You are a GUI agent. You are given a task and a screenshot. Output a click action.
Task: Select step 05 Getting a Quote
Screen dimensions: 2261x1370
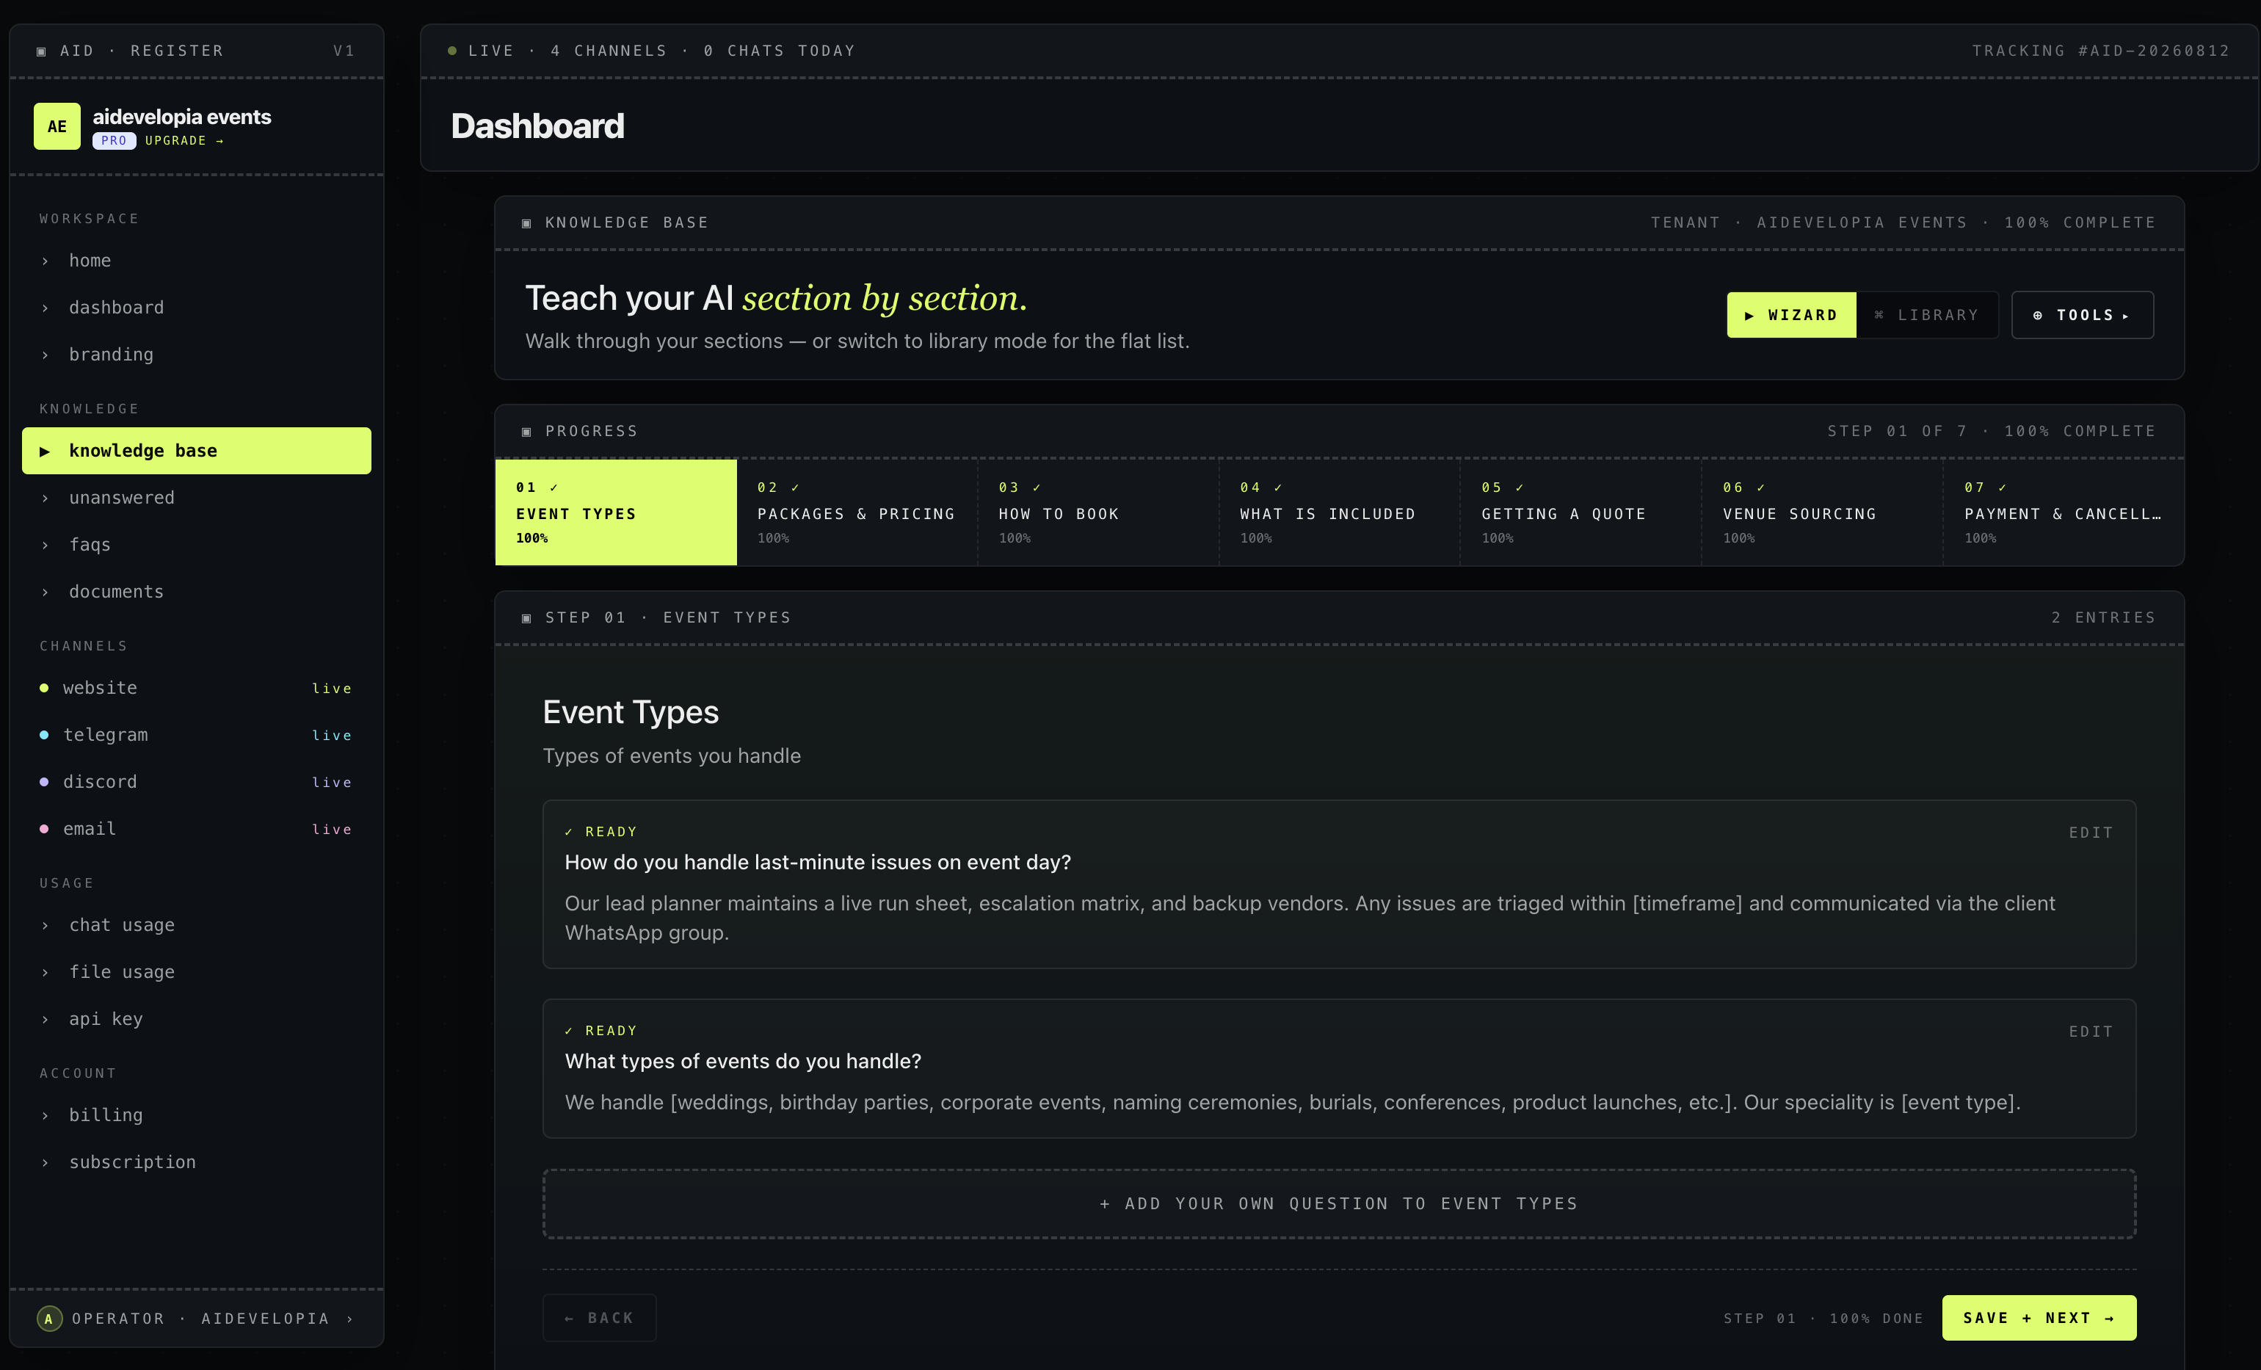[1581, 512]
